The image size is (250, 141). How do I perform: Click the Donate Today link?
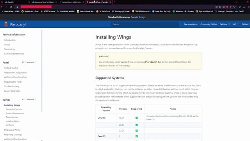coord(138,17)
